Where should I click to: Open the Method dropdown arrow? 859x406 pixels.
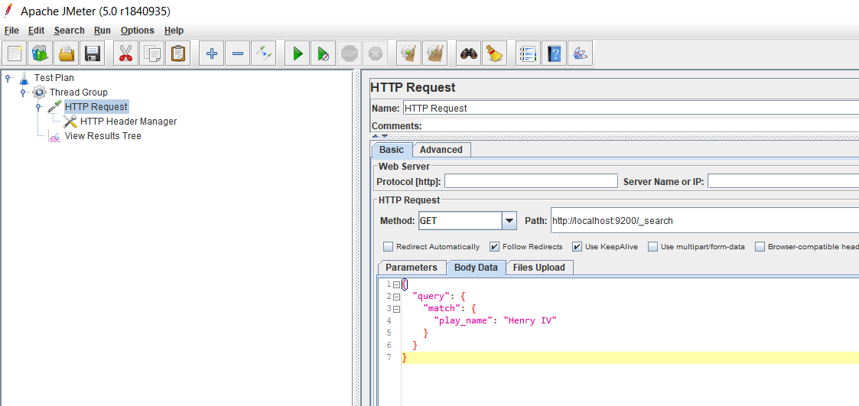(x=509, y=221)
